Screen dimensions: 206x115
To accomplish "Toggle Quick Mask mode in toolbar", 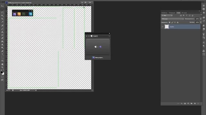I will tap(2, 77).
